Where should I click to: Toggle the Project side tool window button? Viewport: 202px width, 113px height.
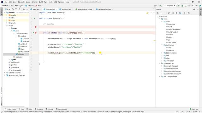click(x=2, y=12)
